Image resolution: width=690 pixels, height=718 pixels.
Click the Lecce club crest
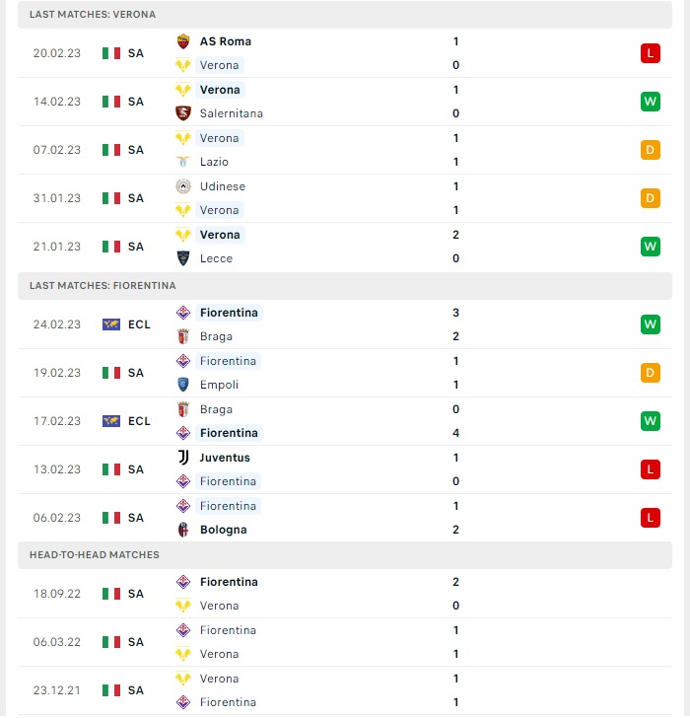(x=183, y=258)
